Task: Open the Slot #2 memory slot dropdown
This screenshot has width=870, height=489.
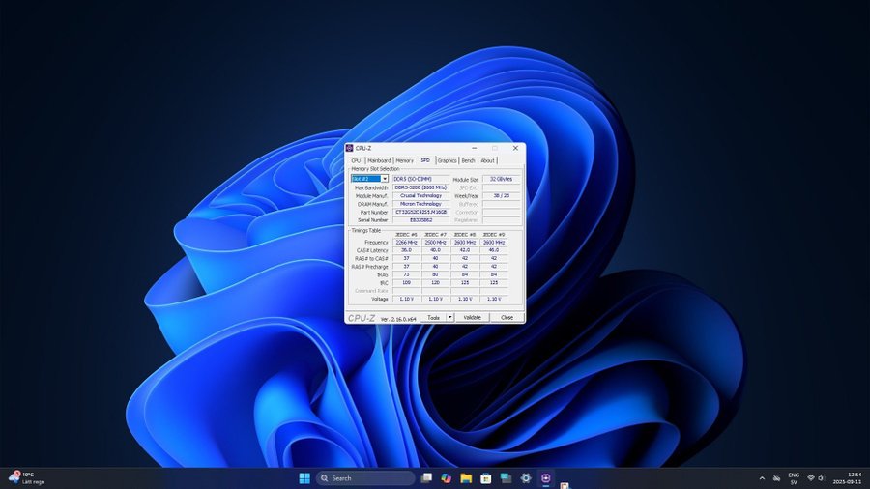Action: click(x=369, y=179)
